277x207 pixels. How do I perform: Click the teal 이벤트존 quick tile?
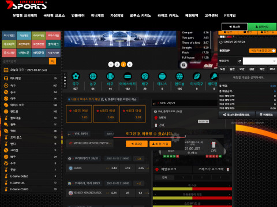24,53
